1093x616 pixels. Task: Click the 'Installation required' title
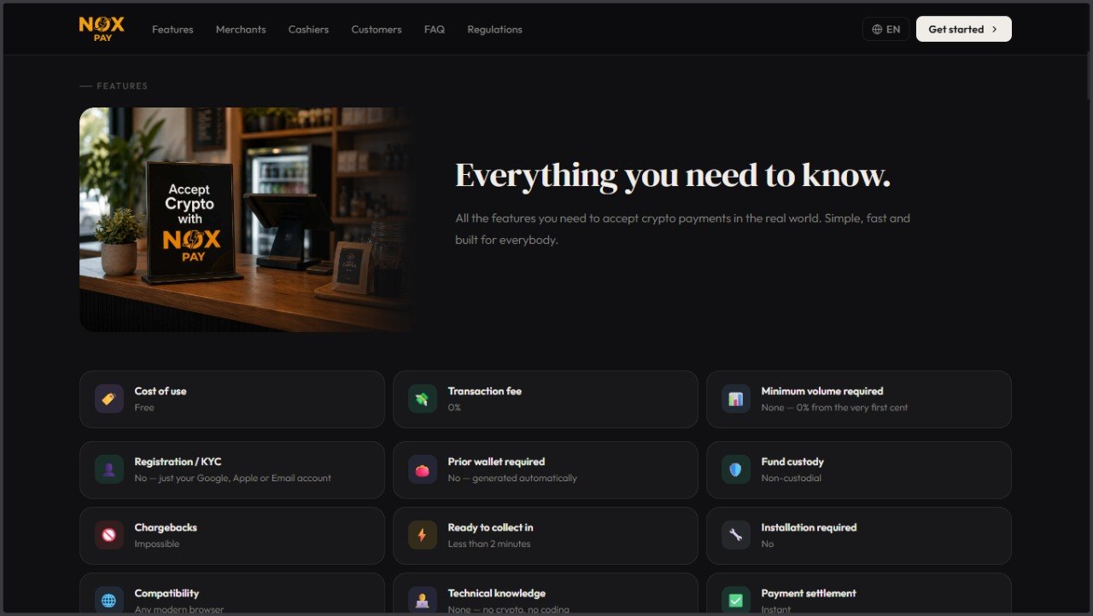pyautogui.click(x=809, y=527)
